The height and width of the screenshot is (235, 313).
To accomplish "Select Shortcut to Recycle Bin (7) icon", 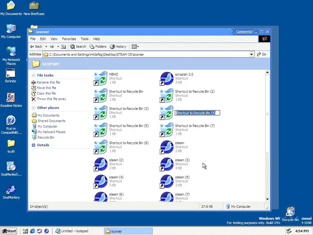I will pos(167,130).
